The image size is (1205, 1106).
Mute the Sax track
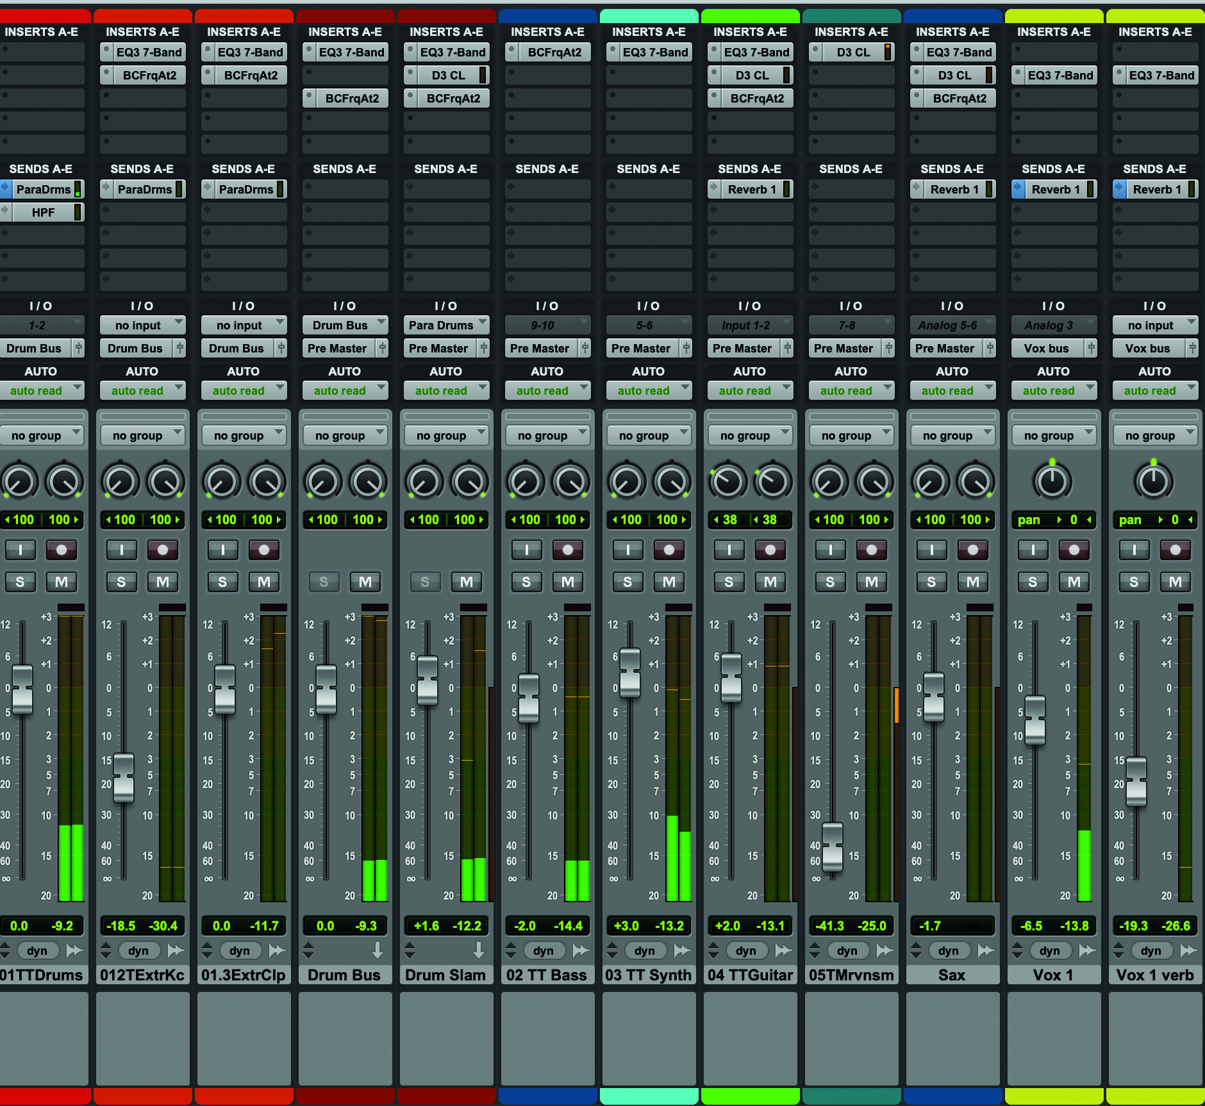973,582
